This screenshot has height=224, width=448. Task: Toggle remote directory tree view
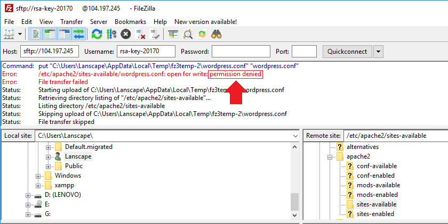65,35
